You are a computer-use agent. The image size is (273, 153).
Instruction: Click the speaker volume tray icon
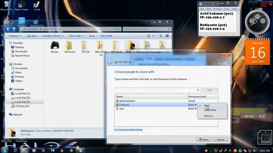[255, 150]
